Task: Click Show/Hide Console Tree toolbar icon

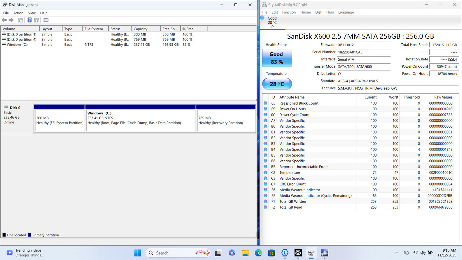Action: pos(20,20)
